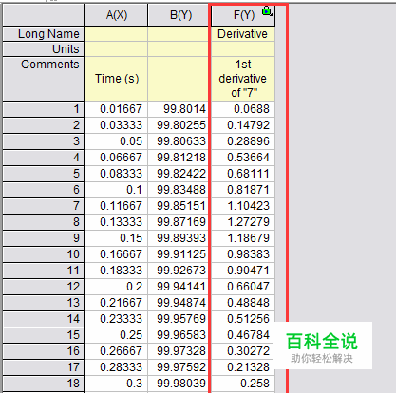Select column header B(Y)

coord(179,15)
